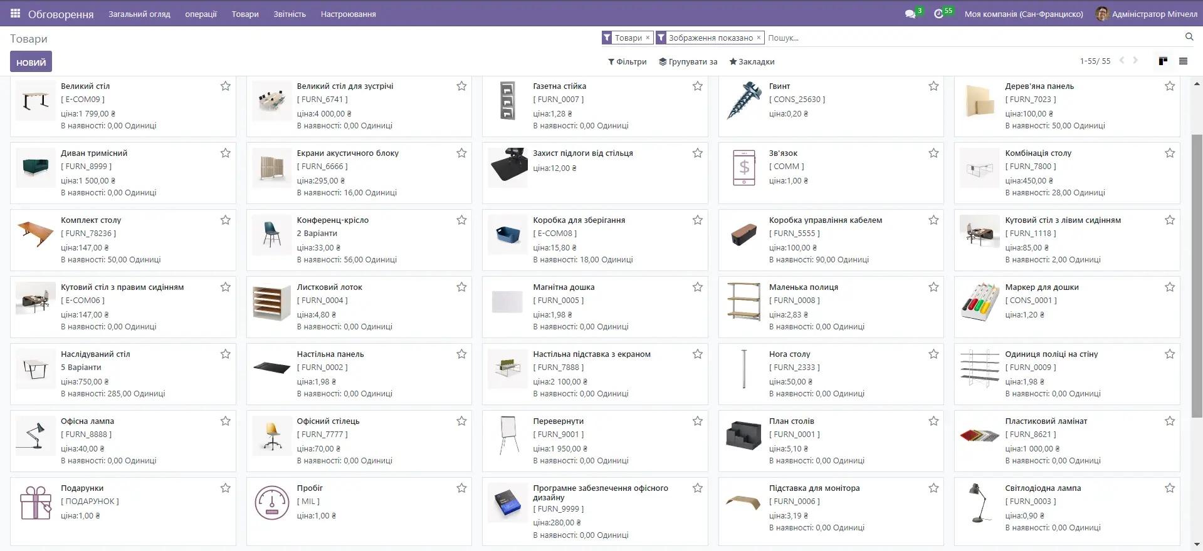Open the activities clock icon
1203x551 pixels.
click(x=938, y=14)
